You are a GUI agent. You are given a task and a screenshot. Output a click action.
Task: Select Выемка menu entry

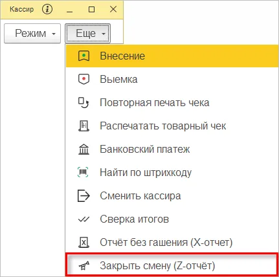click(x=172, y=79)
